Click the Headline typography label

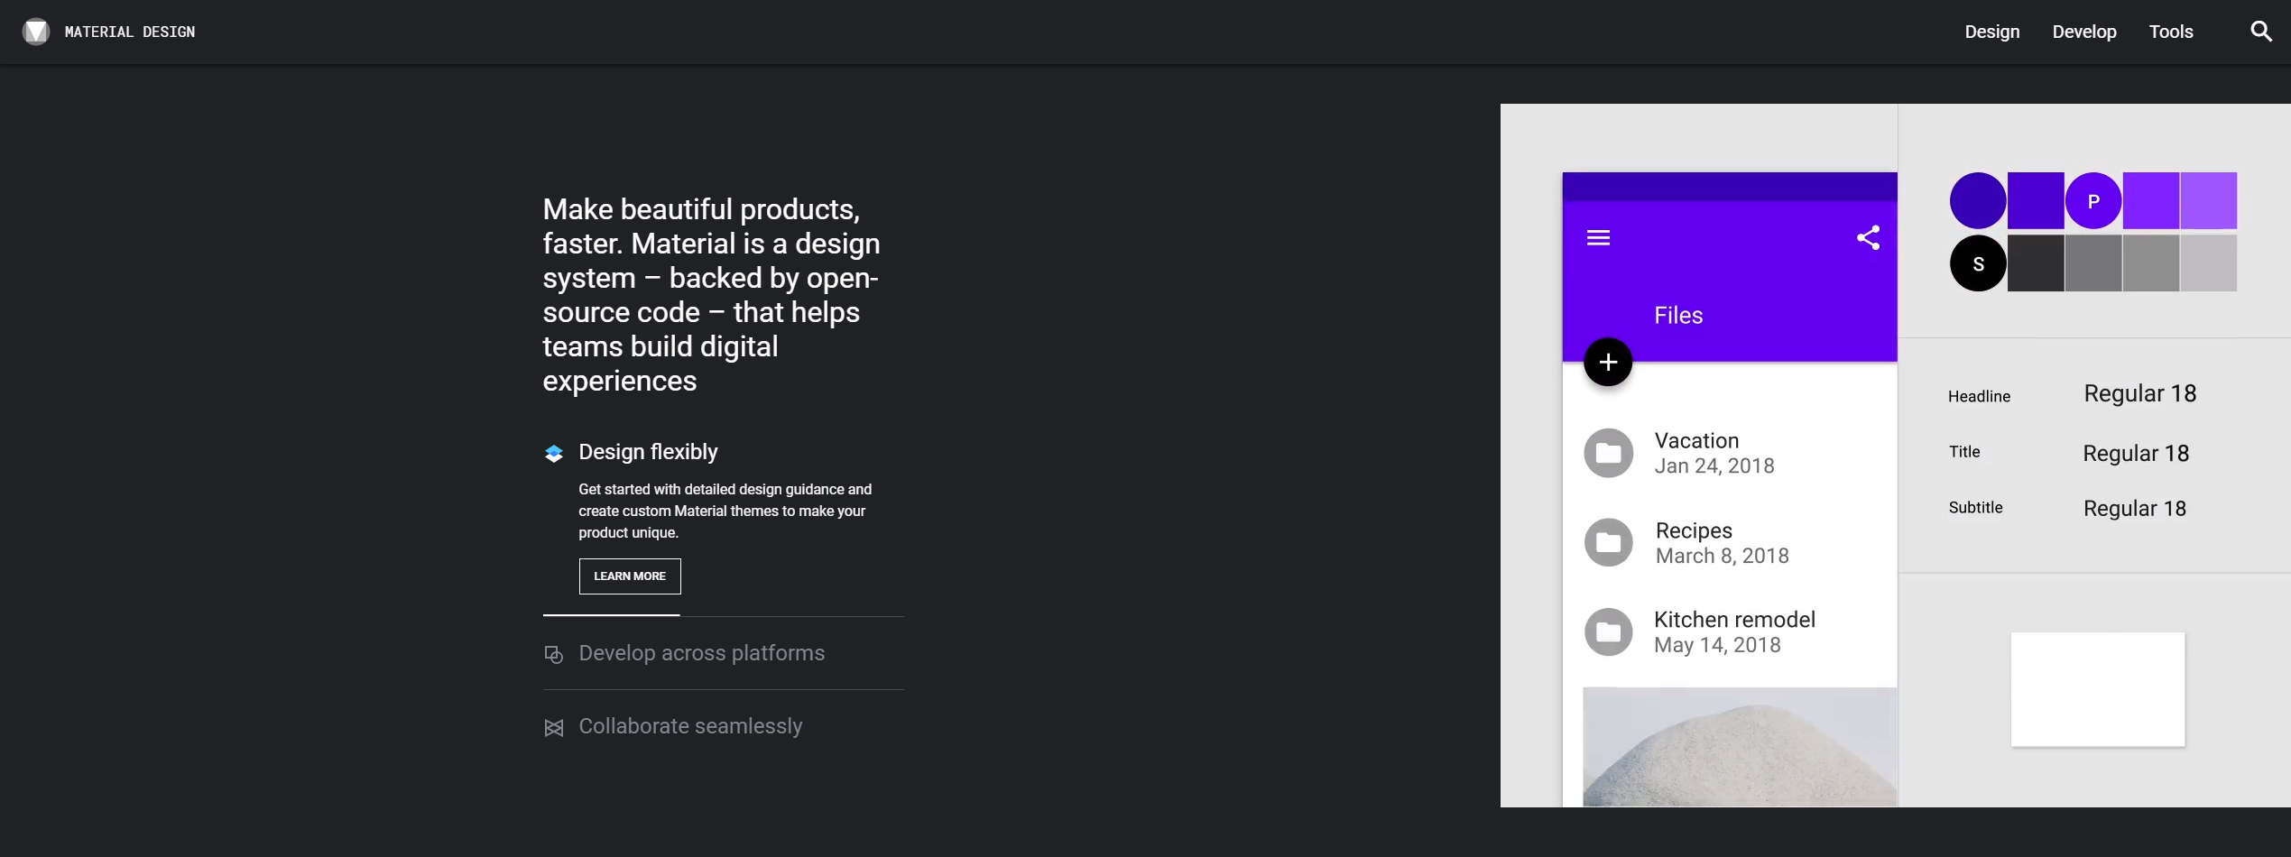click(x=1979, y=396)
